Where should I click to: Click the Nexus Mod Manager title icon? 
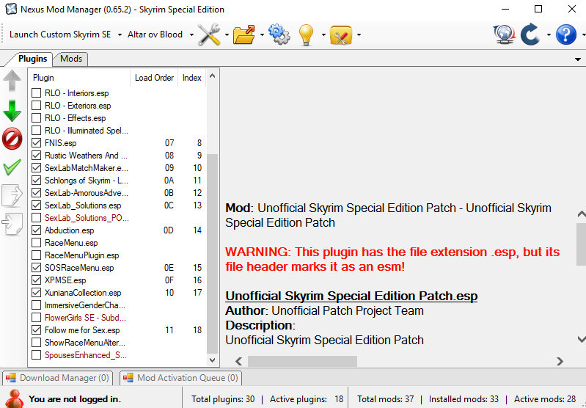coord(11,9)
